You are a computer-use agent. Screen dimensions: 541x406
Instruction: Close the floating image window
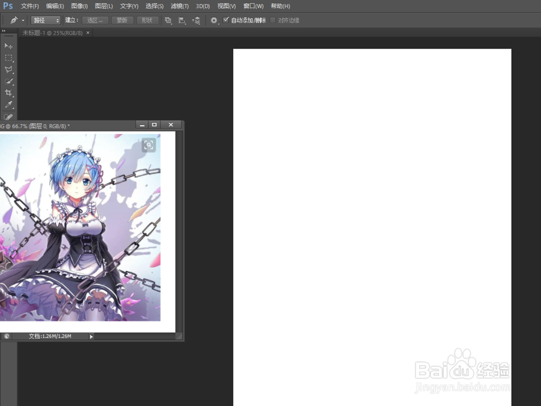[x=171, y=125]
